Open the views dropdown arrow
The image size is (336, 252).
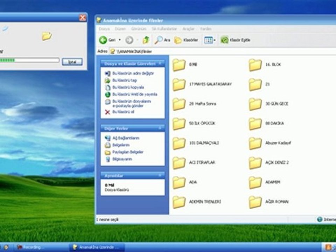click(x=215, y=40)
